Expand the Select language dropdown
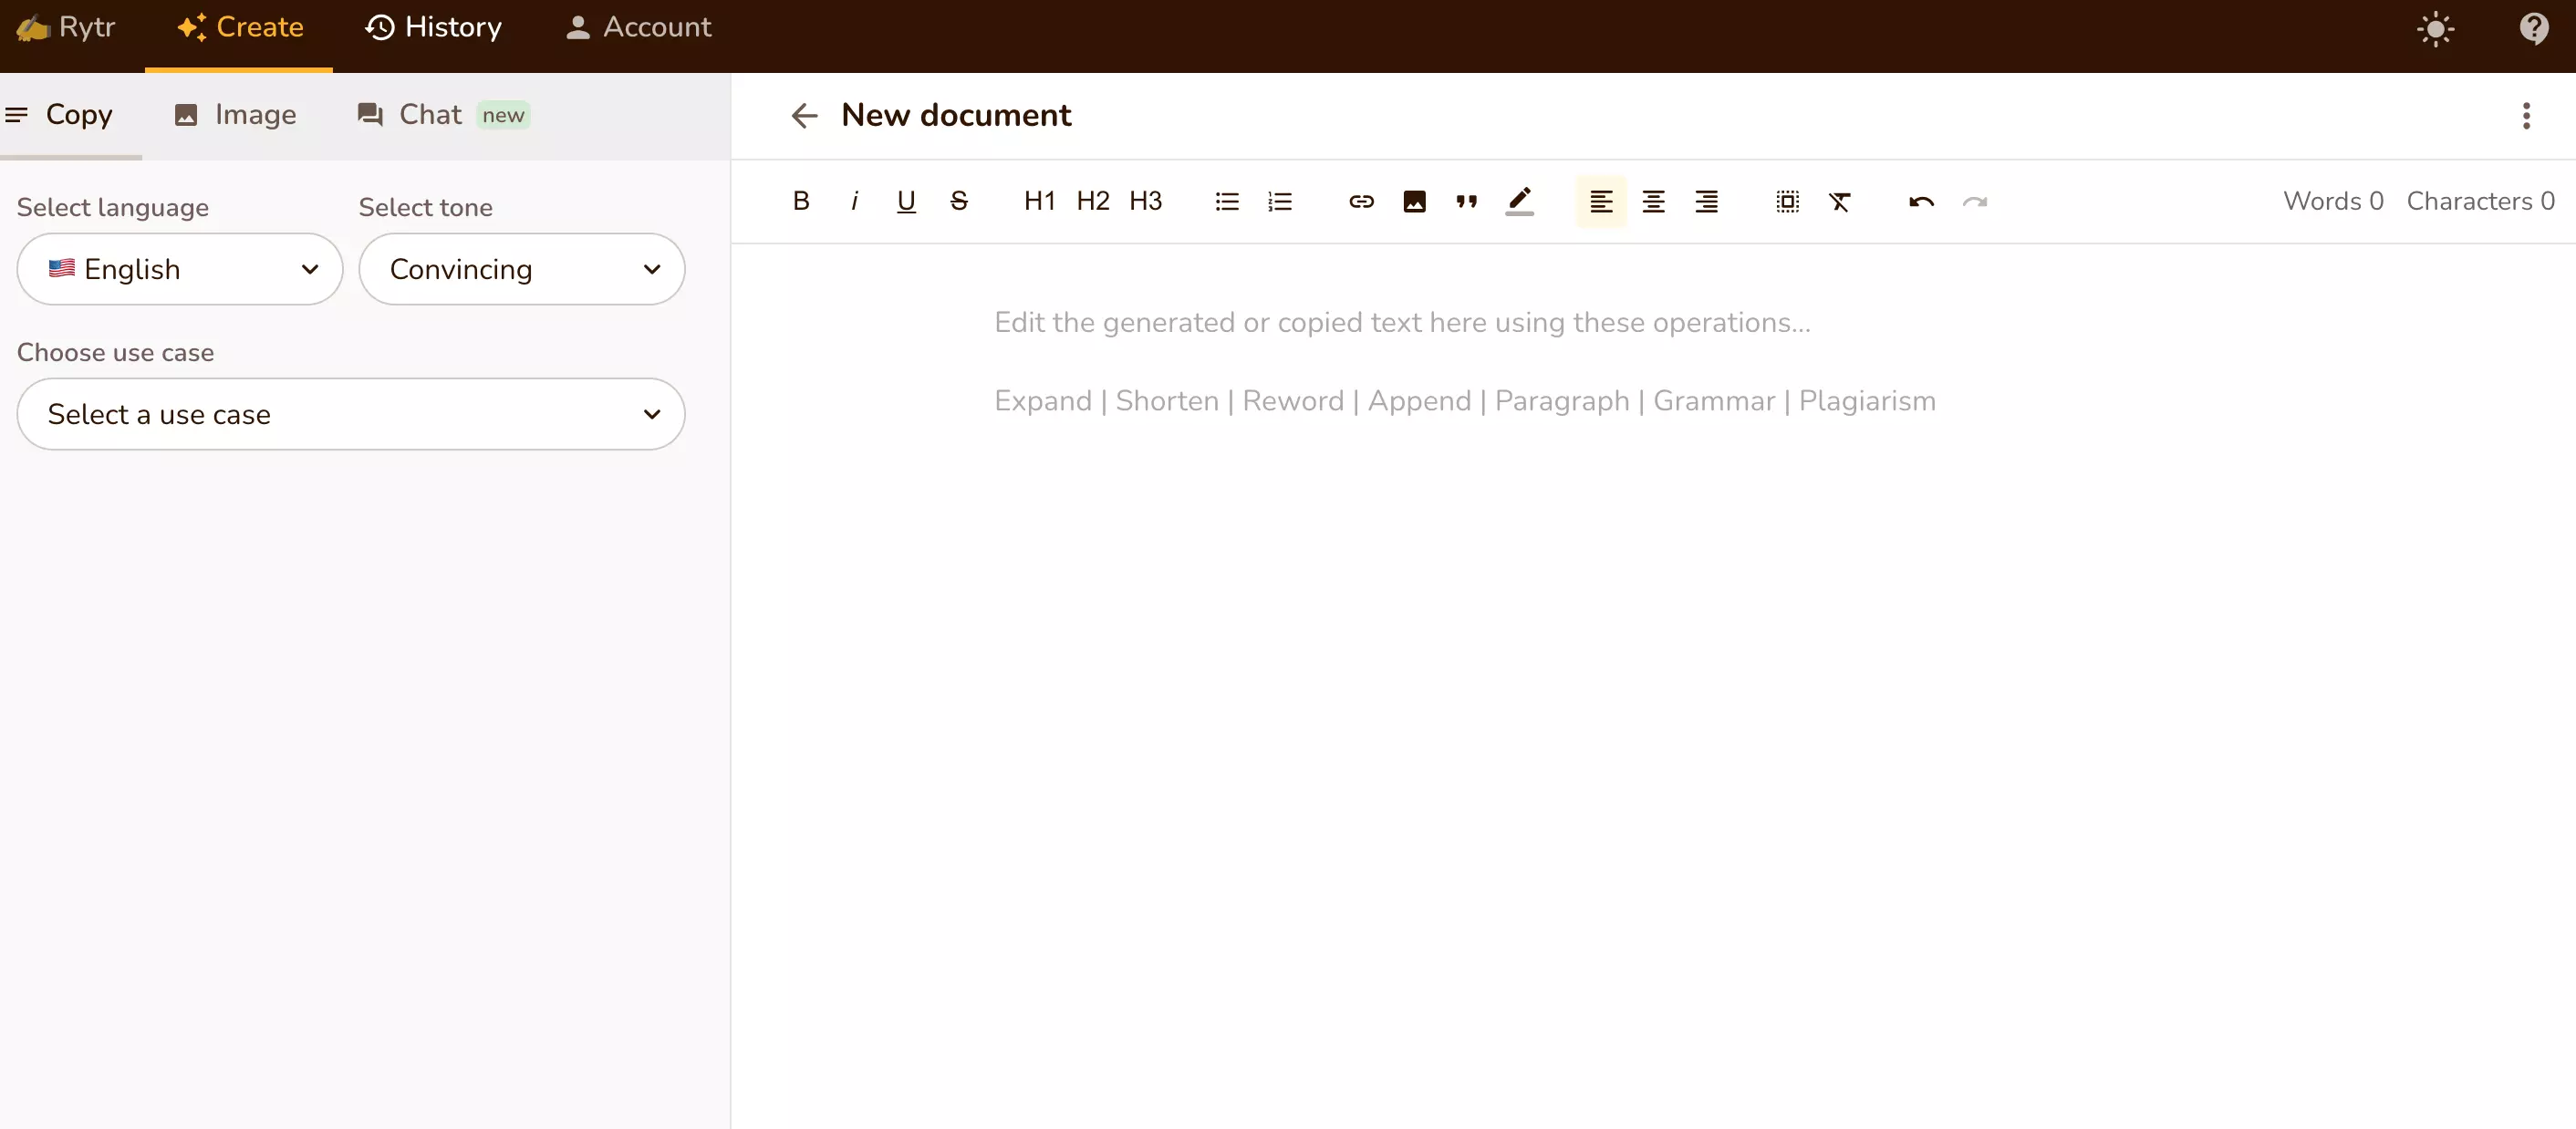The height and width of the screenshot is (1129, 2576). click(179, 268)
